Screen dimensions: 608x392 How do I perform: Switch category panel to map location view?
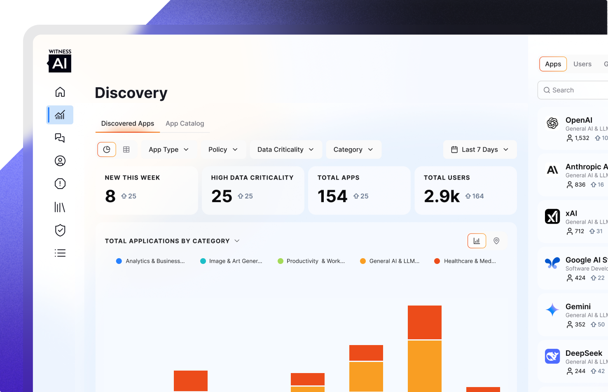tap(496, 241)
